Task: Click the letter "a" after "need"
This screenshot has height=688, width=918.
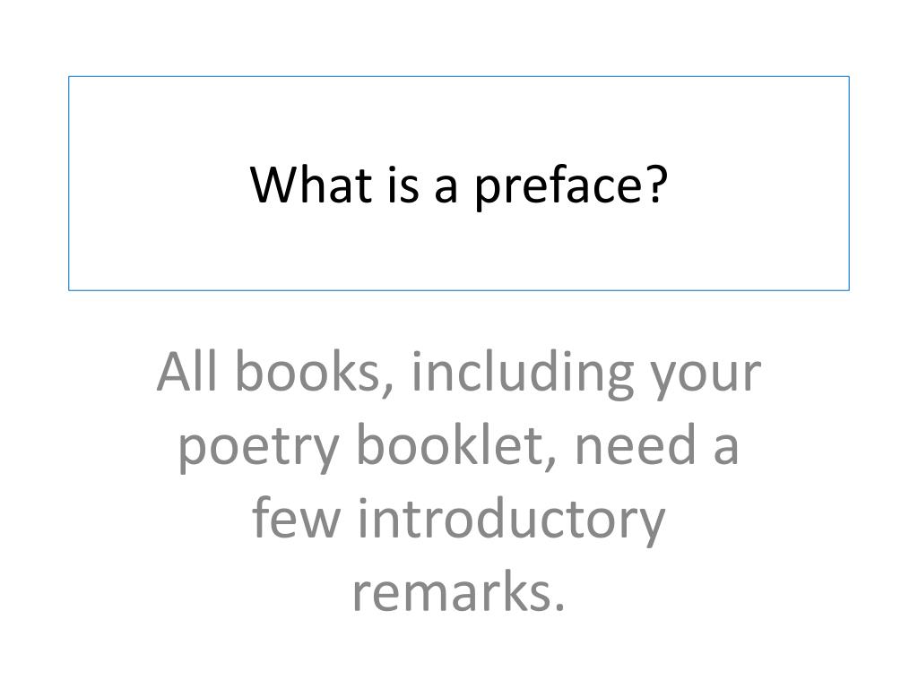Action: tap(726, 450)
